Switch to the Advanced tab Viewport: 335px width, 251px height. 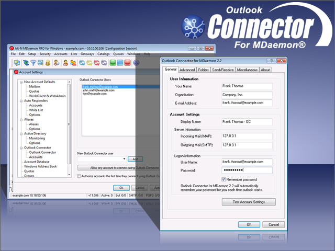[187, 70]
